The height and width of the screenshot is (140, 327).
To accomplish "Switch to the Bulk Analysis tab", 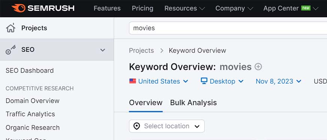I will pyautogui.click(x=193, y=103).
